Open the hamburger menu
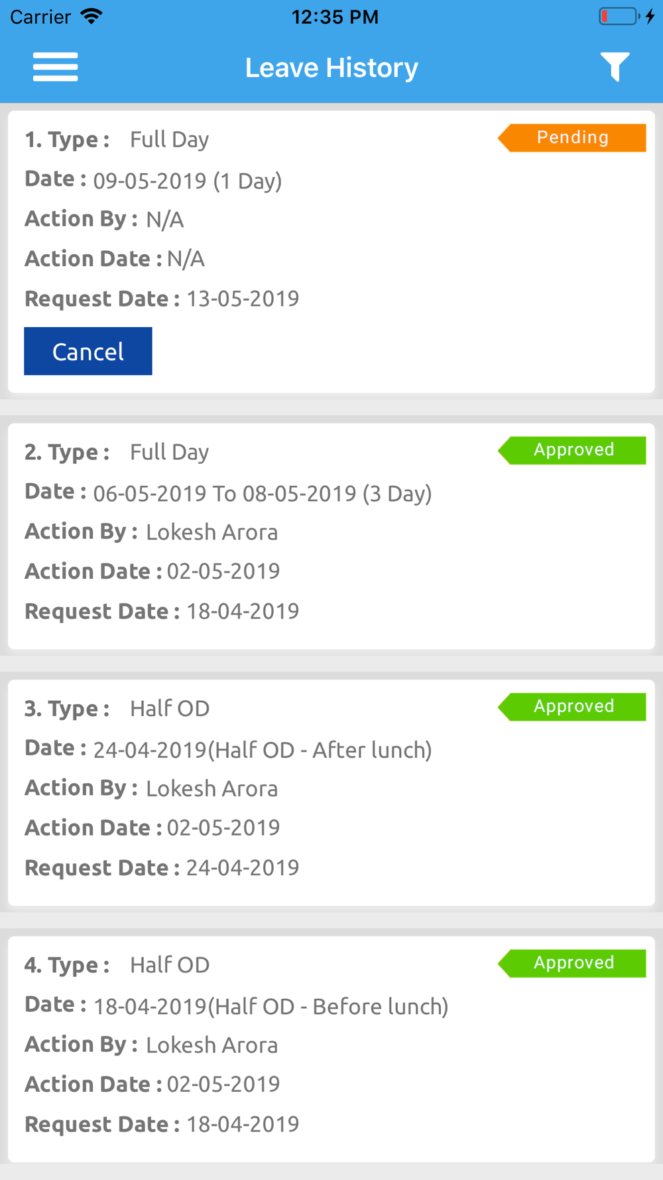 tap(56, 67)
